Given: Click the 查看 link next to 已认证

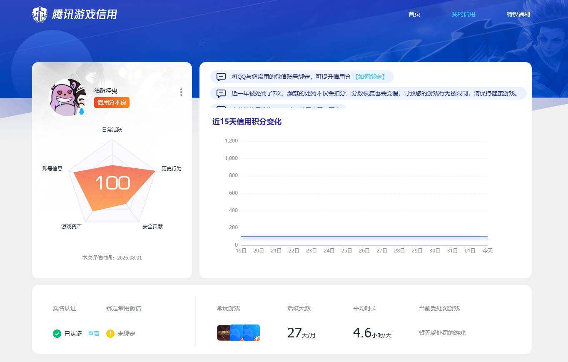Looking at the screenshot, I should pos(94,334).
